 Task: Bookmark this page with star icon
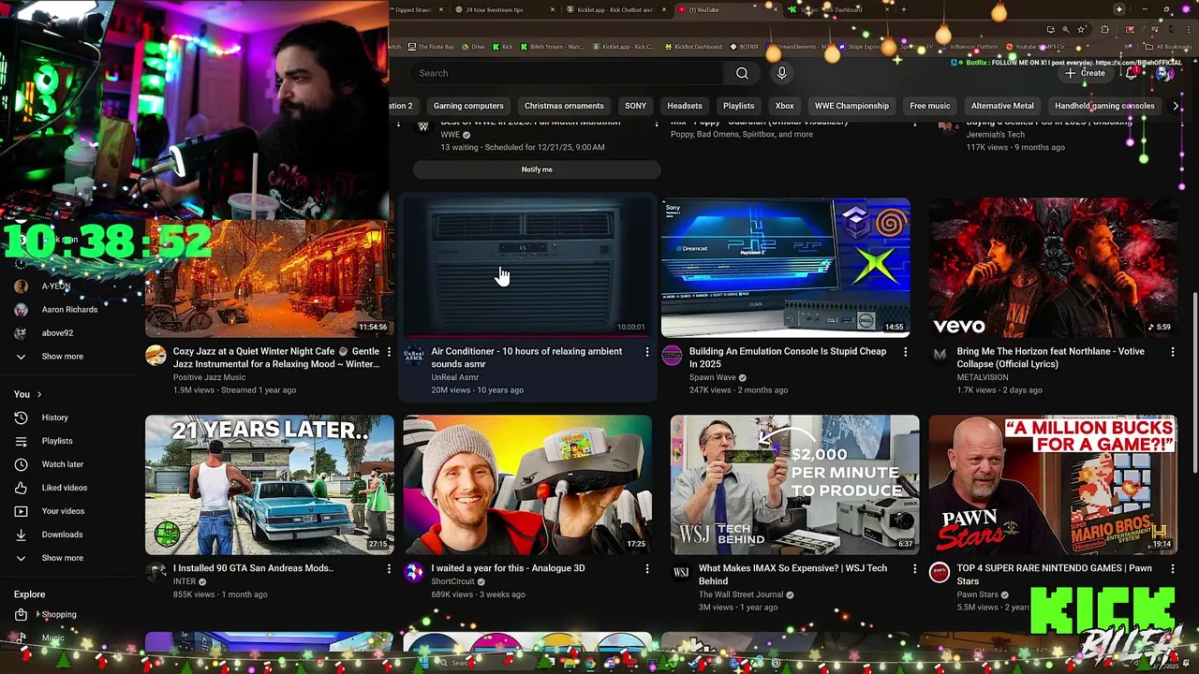click(x=1081, y=29)
